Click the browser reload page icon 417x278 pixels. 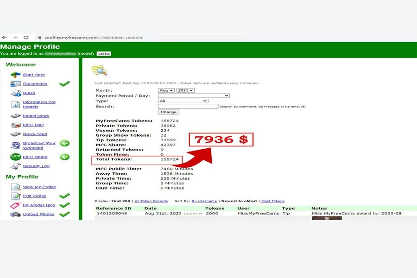tap(26, 38)
